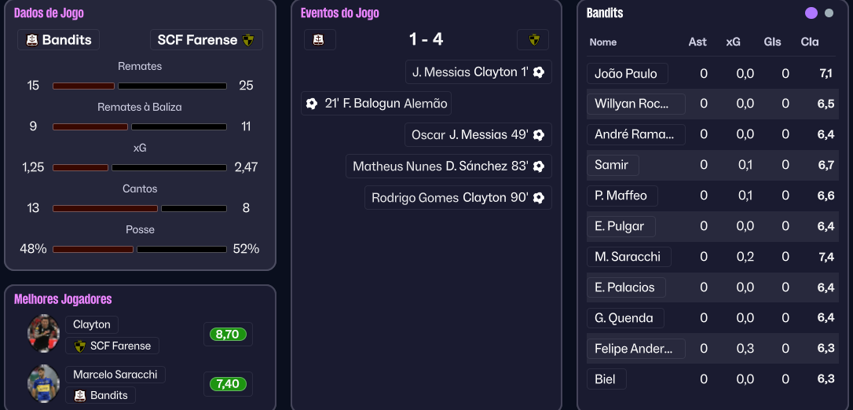Screen dimensions: 853x410
Task: Click goal ball icon for Clayton 90' goal
Action: coord(539,198)
